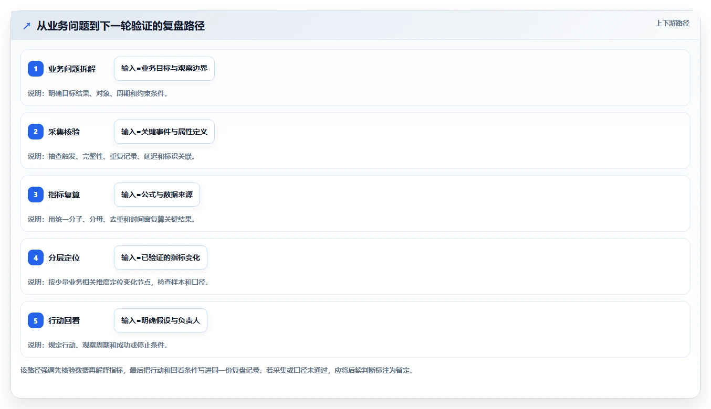Click the 输入=业务目标与观察边界 chip
The height and width of the screenshot is (409, 711).
(x=164, y=69)
